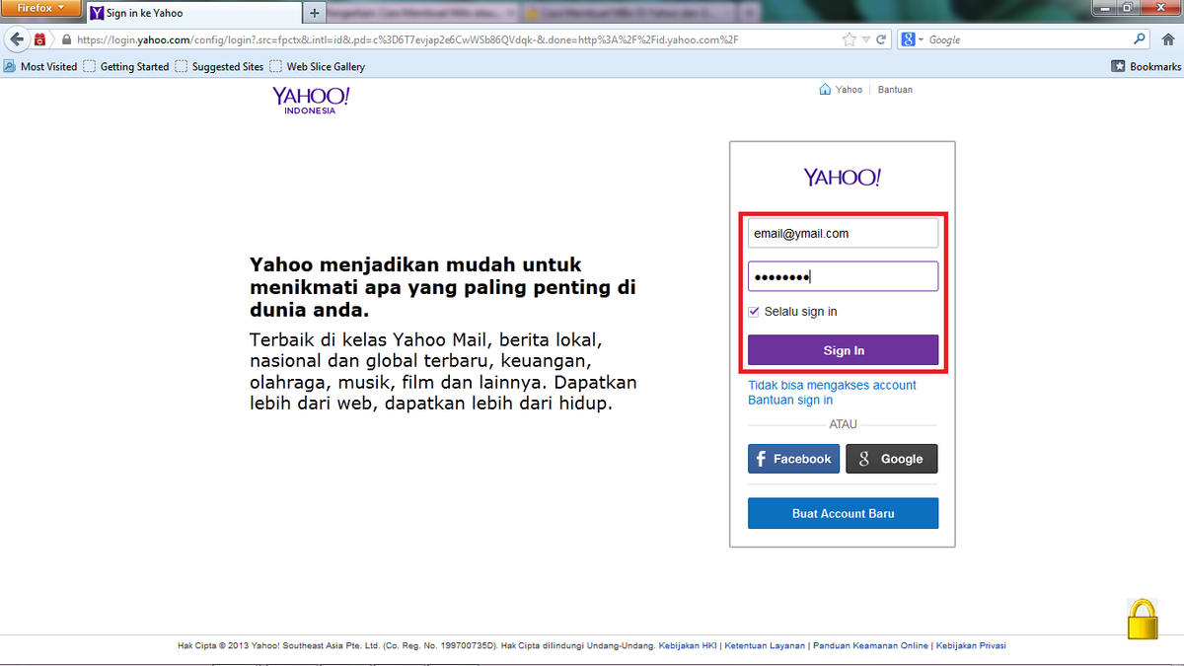Click the Yahoo home icon link
The height and width of the screenshot is (666, 1184).
click(841, 89)
